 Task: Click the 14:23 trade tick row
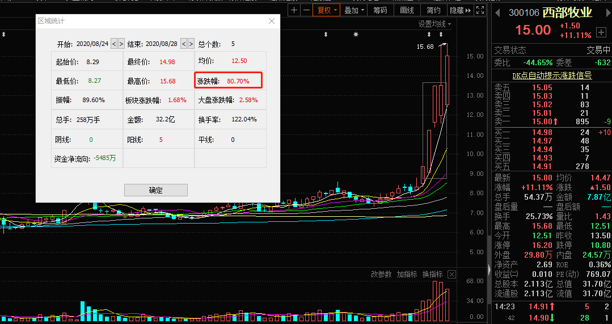coord(552,307)
